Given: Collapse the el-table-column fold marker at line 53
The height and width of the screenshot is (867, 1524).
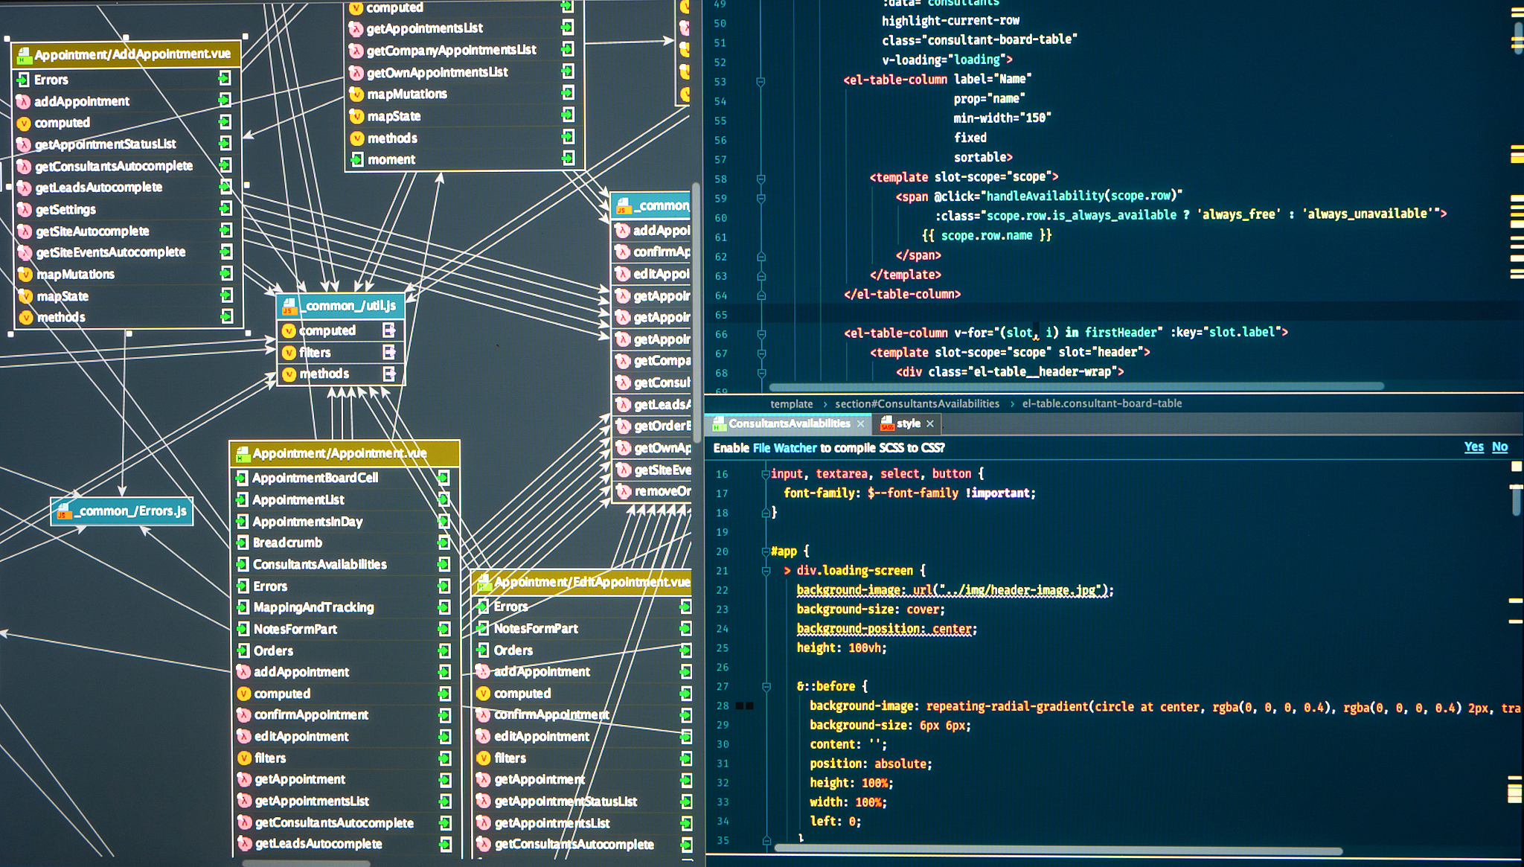Looking at the screenshot, I should pos(761,80).
